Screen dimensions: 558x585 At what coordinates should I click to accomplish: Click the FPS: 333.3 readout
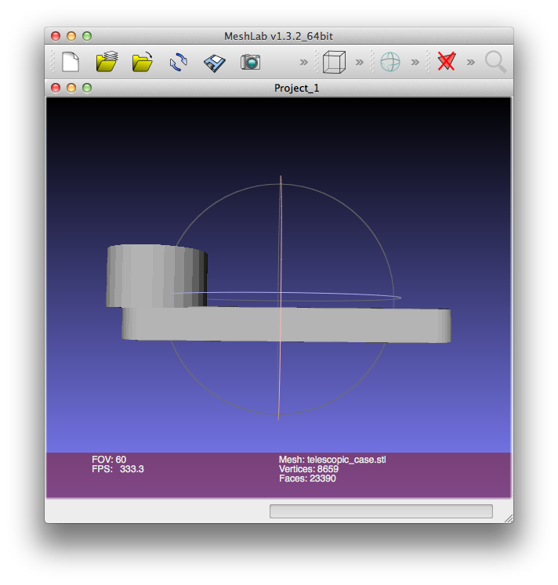click(x=118, y=469)
